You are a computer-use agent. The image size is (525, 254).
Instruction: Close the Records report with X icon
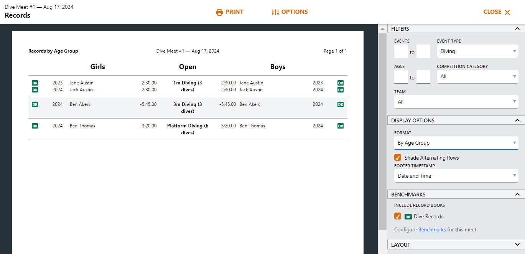click(507, 12)
